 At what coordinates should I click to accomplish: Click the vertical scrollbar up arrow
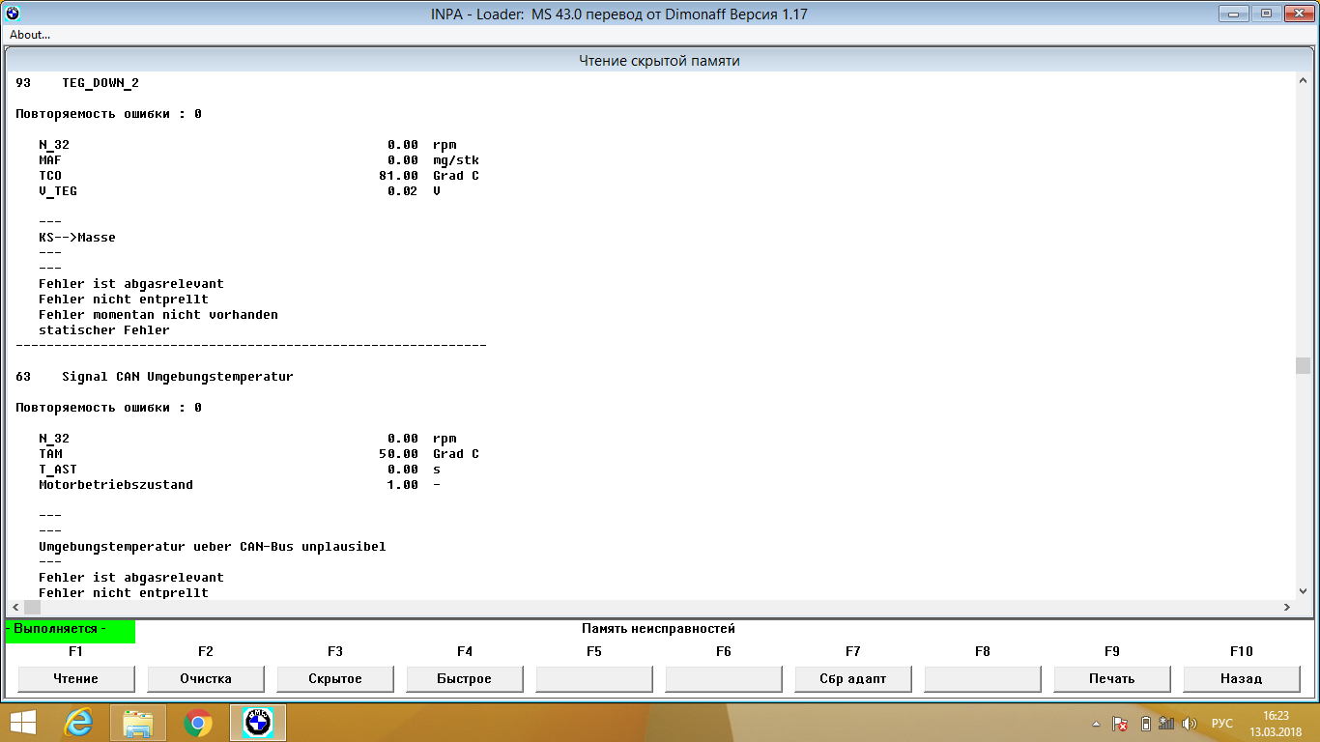click(x=1304, y=83)
